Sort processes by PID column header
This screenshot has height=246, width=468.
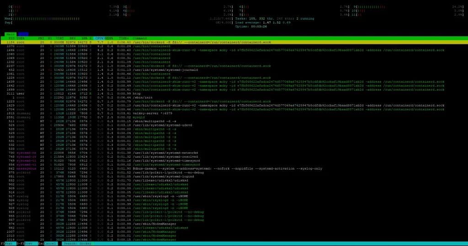(x=11, y=38)
